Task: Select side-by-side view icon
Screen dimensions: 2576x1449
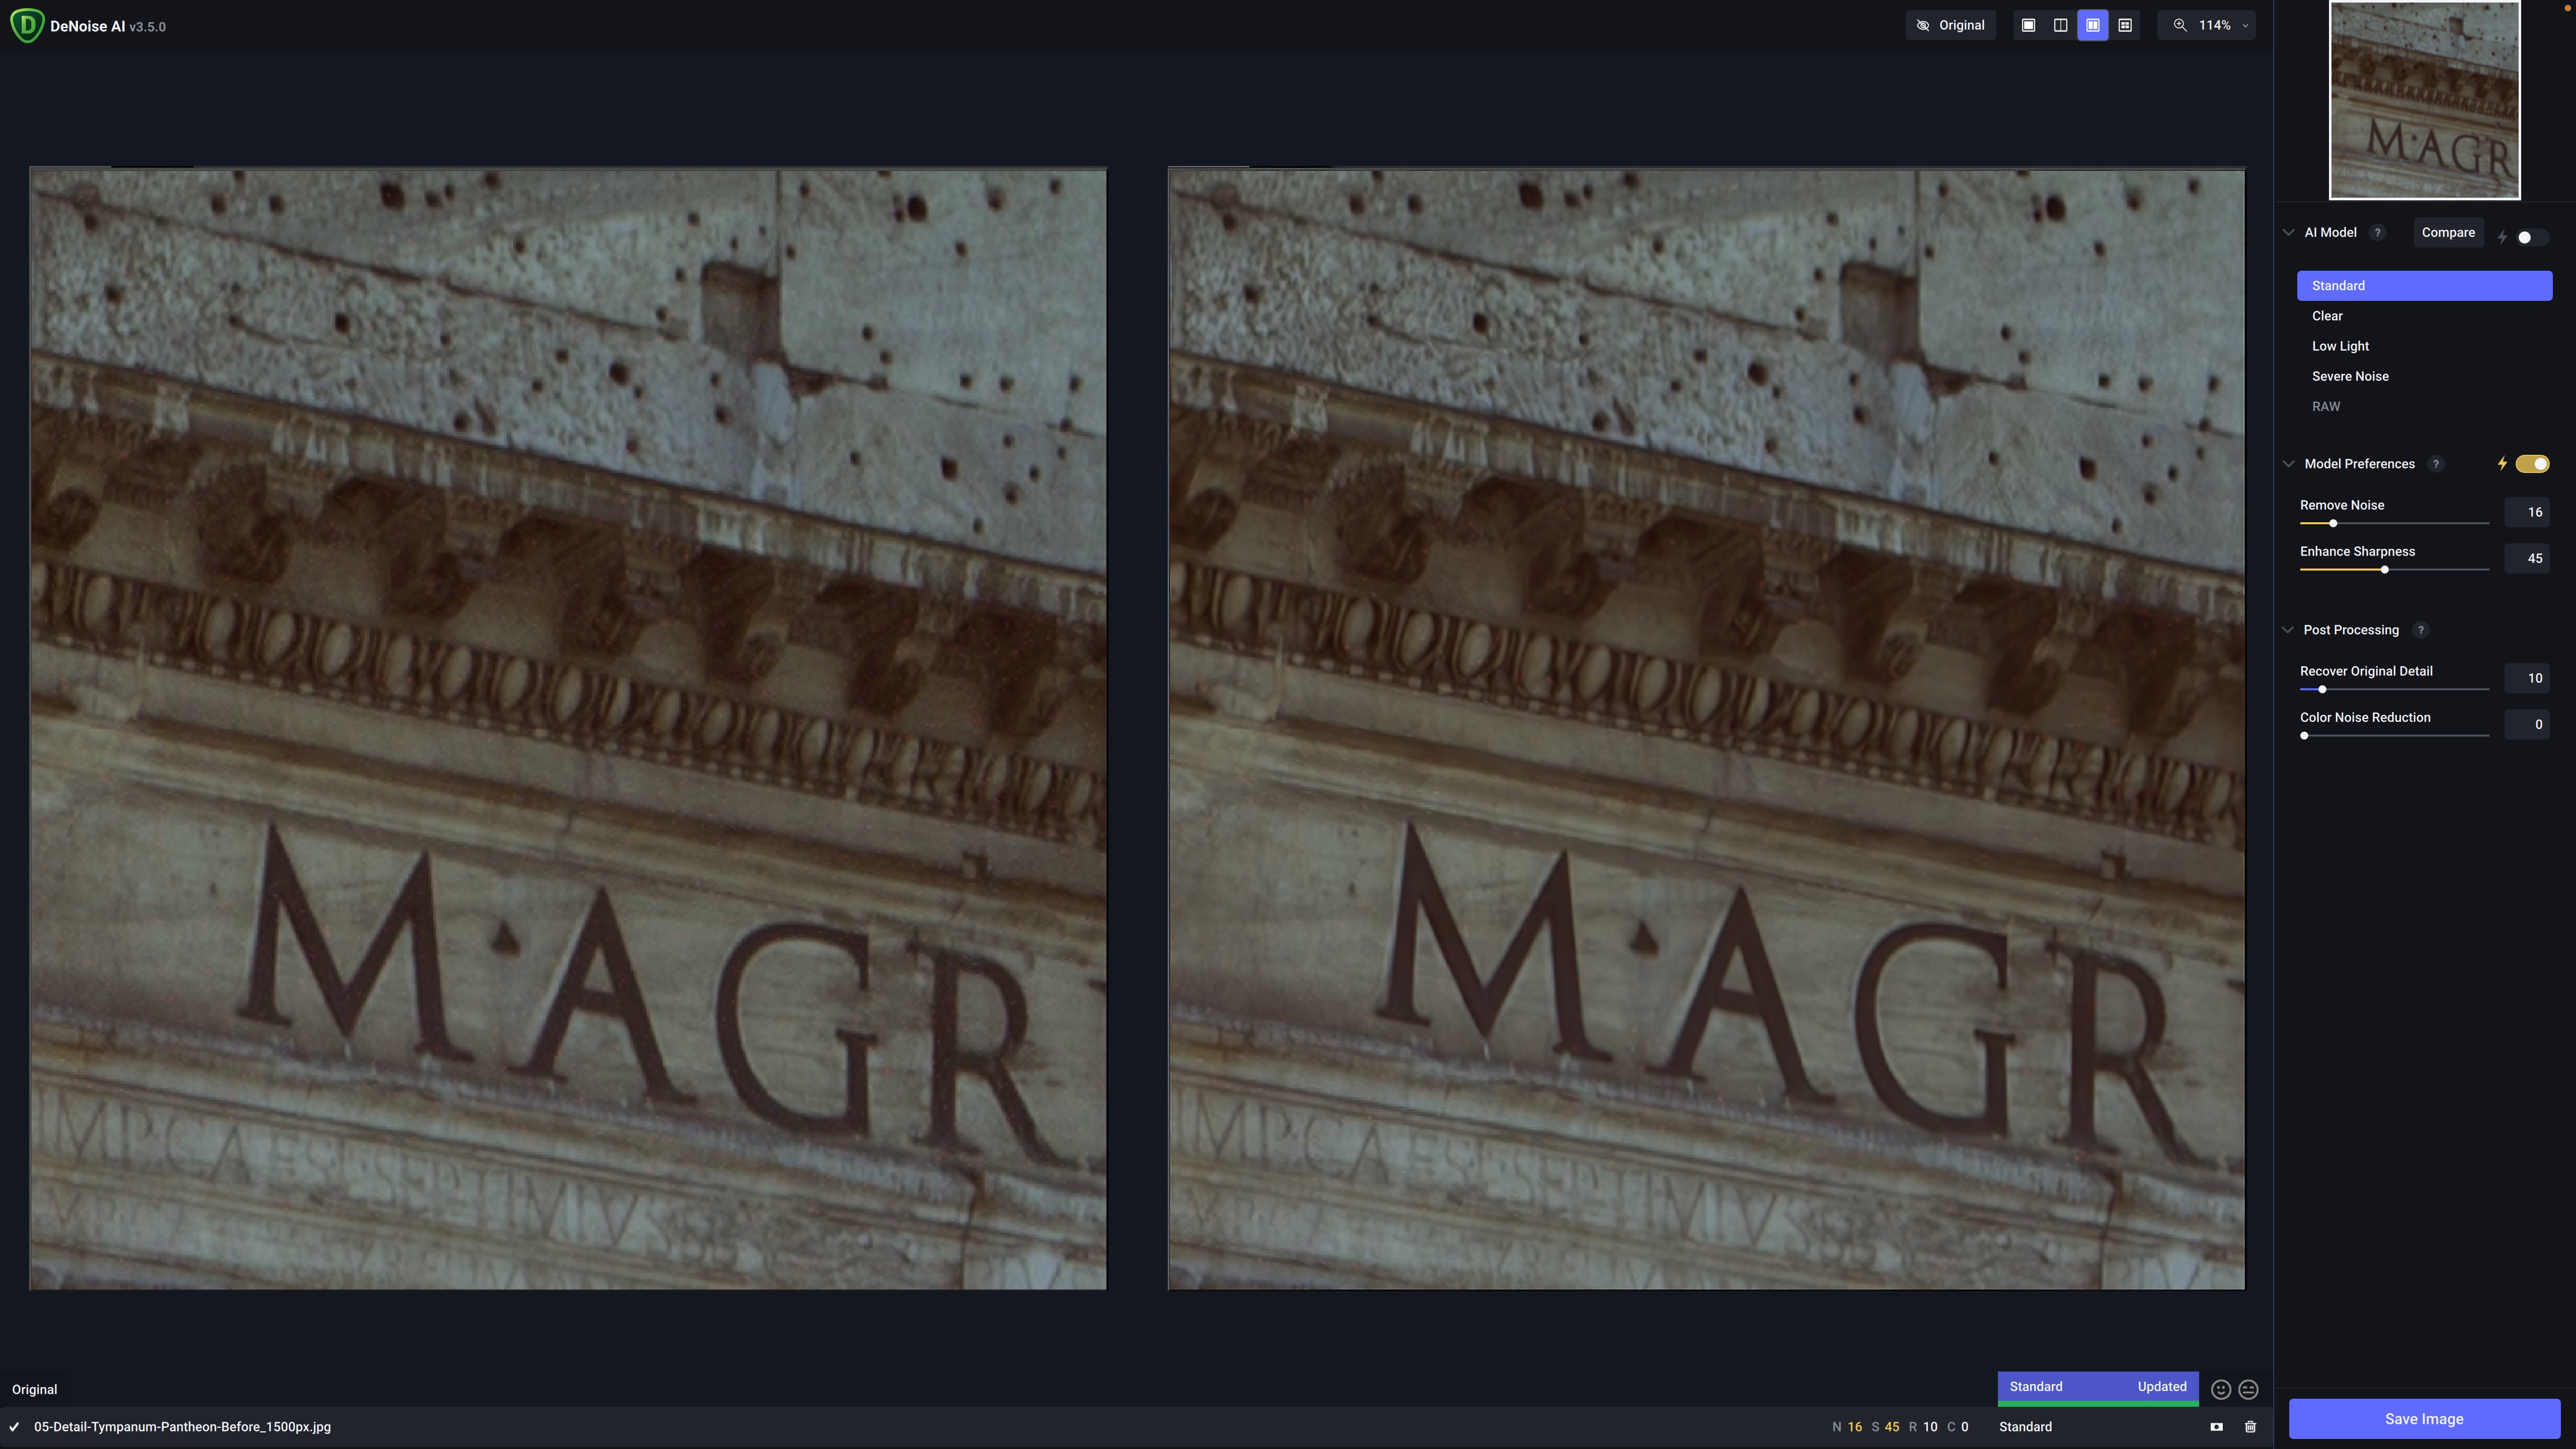Action: pos(2092,25)
